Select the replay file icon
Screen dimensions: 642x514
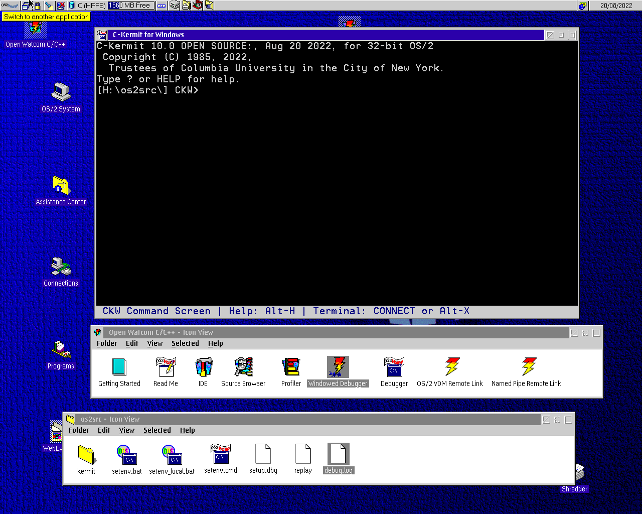tap(303, 459)
